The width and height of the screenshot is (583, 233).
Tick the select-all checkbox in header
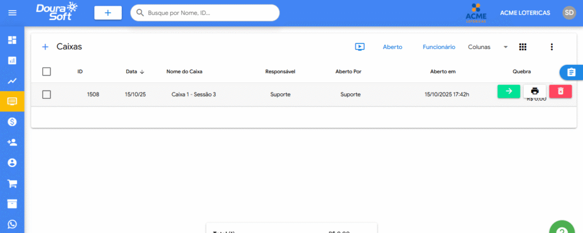pyautogui.click(x=47, y=72)
